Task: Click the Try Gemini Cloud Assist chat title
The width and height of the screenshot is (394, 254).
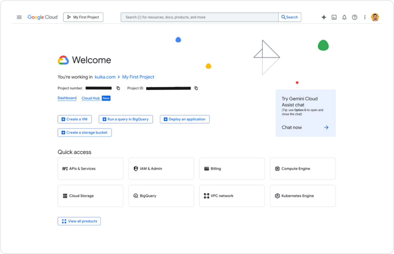Action: 300,102
